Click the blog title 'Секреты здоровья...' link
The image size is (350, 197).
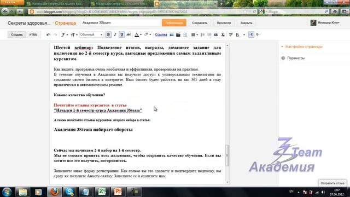coord(29,23)
